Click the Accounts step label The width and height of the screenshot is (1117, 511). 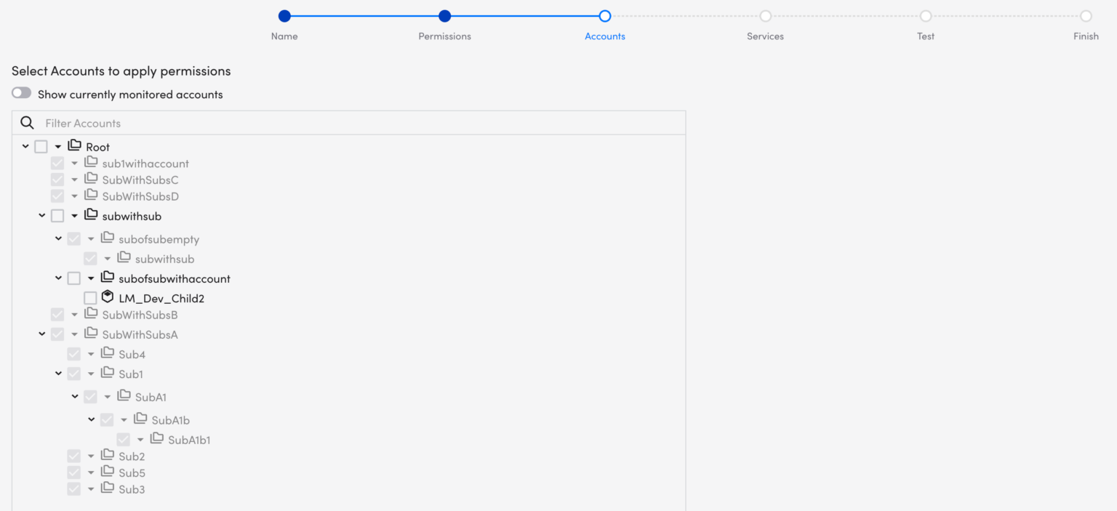(x=604, y=36)
